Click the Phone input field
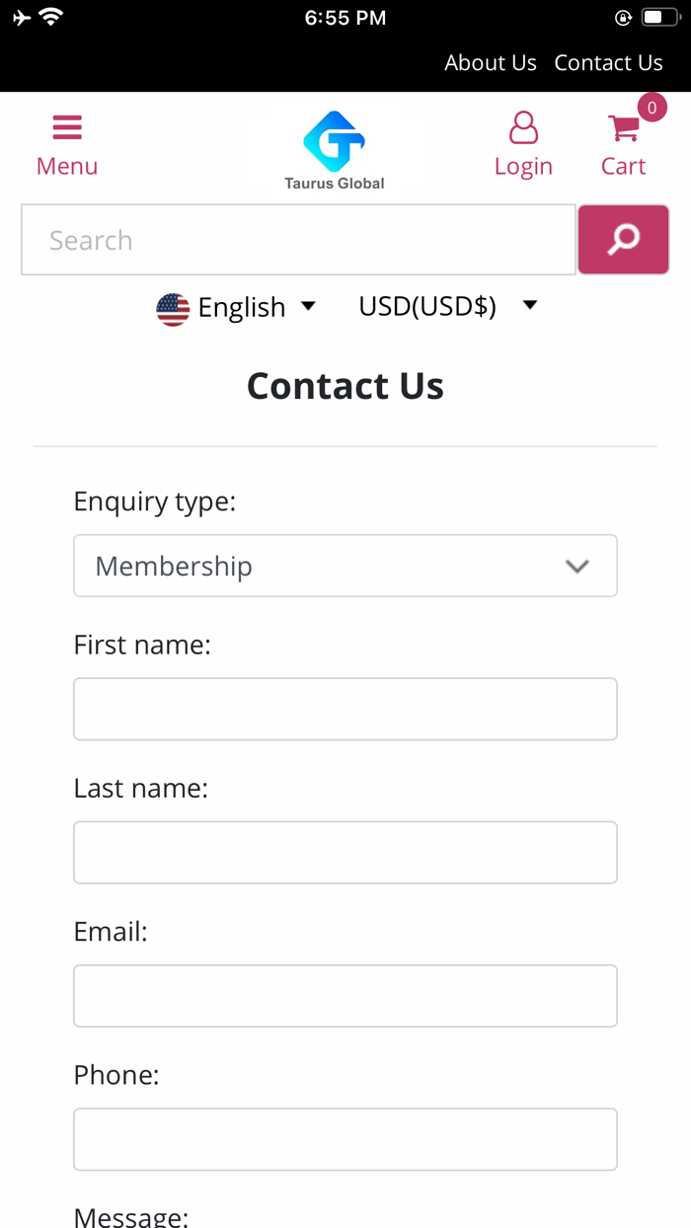Screen dimensions: 691x1228 [345, 1138]
